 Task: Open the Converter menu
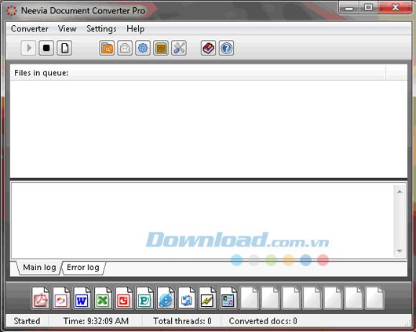[x=30, y=29]
